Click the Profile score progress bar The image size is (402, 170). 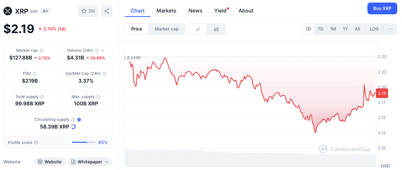[x=84, y=142]
